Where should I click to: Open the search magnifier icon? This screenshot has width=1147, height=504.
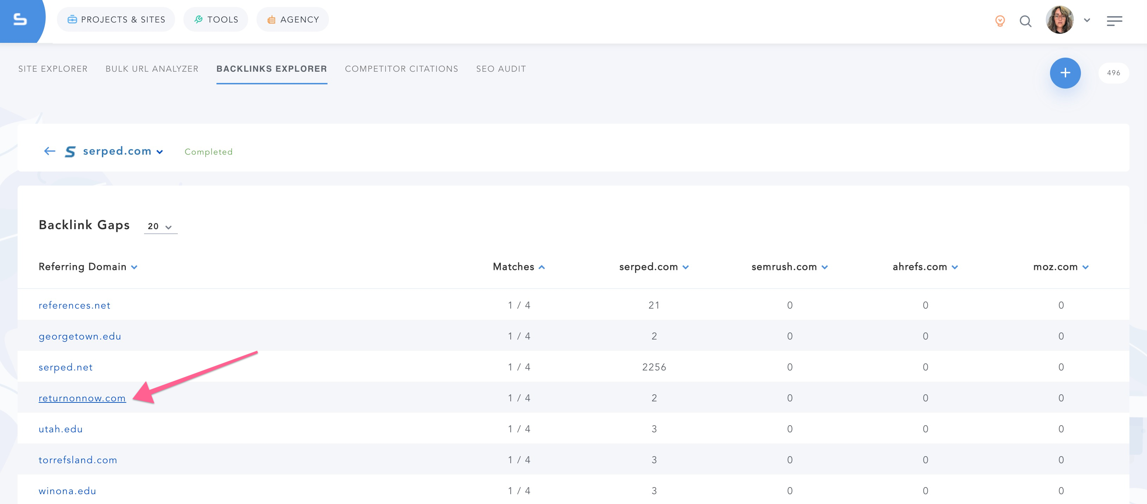pos(1025,21)
